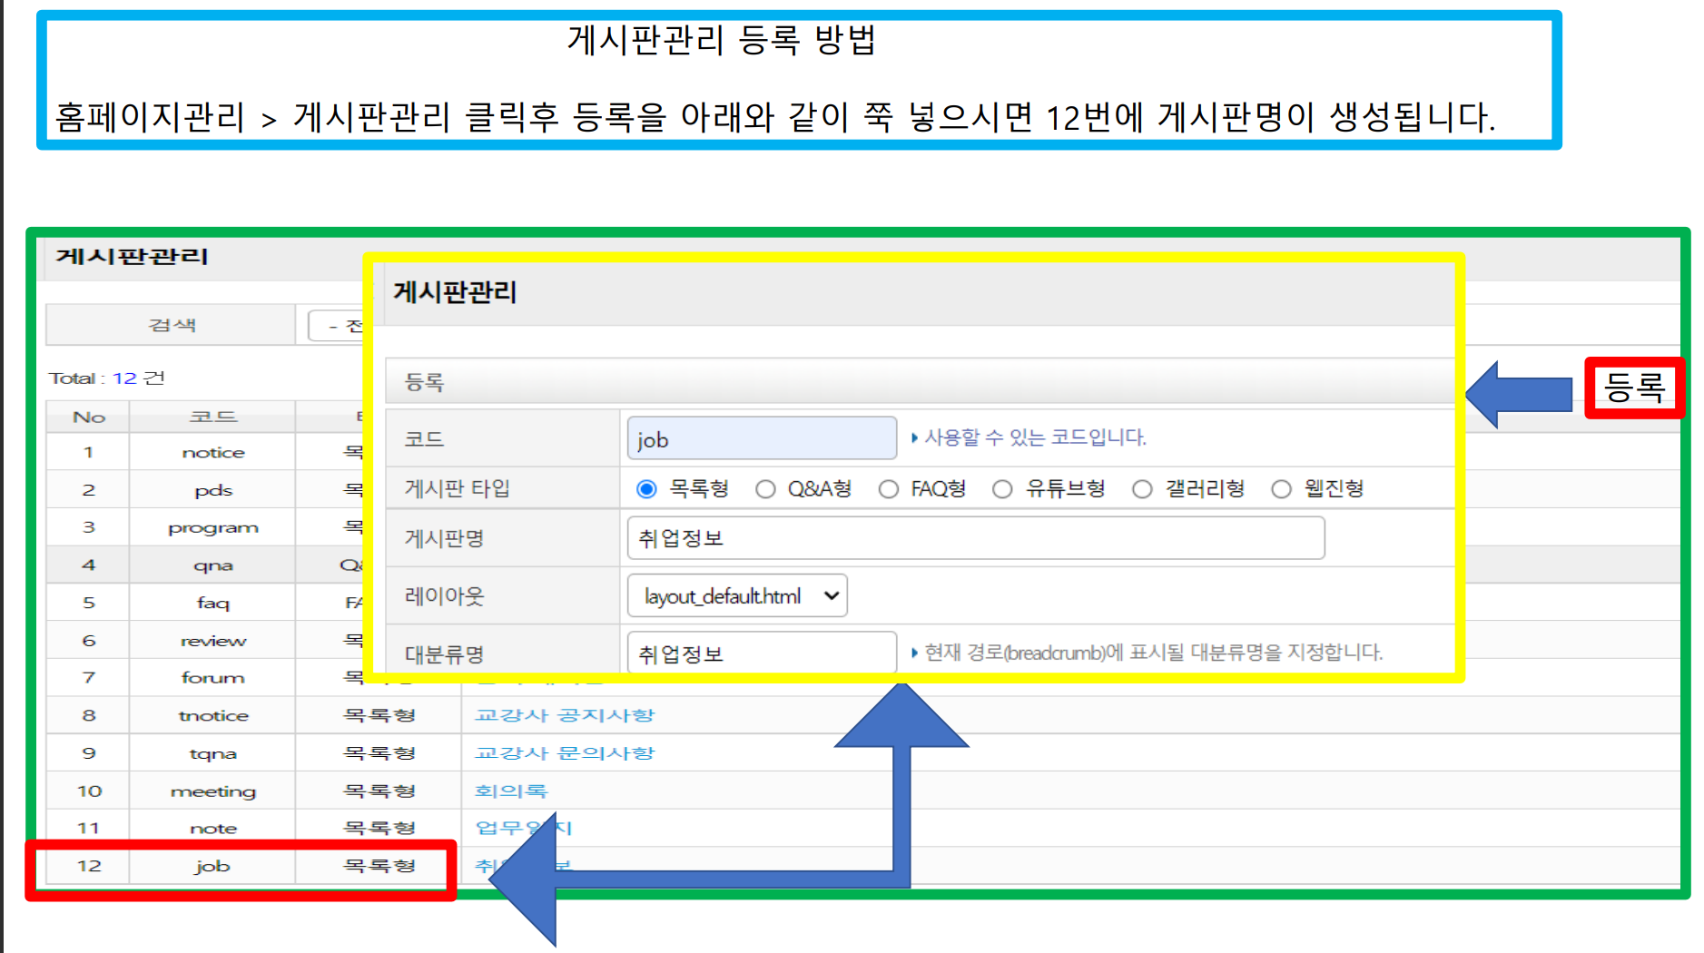The height and width of the screenshot is (953, 1704).
Task: Click the qna code in row 4
Action: tap(212, 565)
